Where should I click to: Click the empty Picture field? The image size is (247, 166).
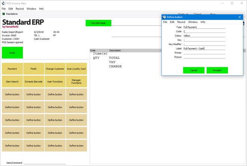coord(204,57)
